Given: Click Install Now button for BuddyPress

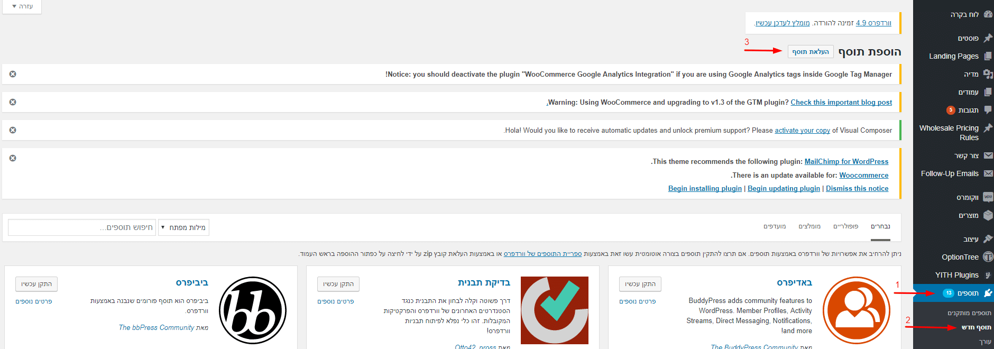Looking at the screenshot, I should (640, 284).
